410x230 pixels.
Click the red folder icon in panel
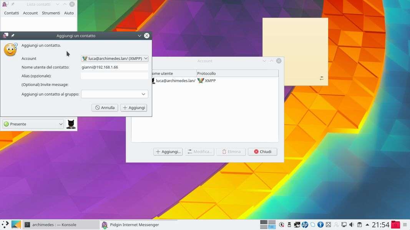(395, 225)
